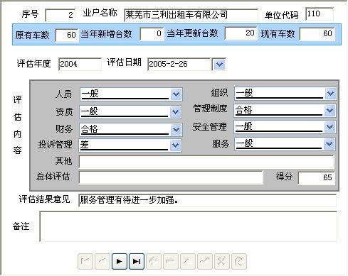The height and width of the screenshot is (276, 348).
Task: Click the 评估年度 field showing 2004
Action: pyautogui.click(x=80, y=64)
